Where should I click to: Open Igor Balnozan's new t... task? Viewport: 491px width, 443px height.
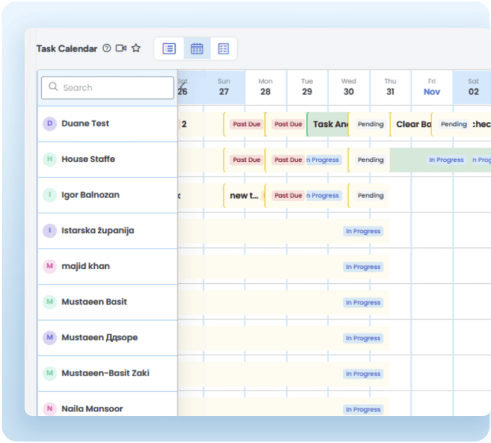coord(244,196)
